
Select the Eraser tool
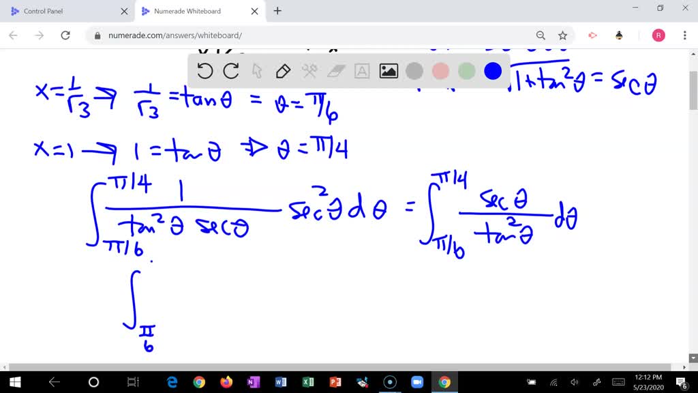[335, 71]
